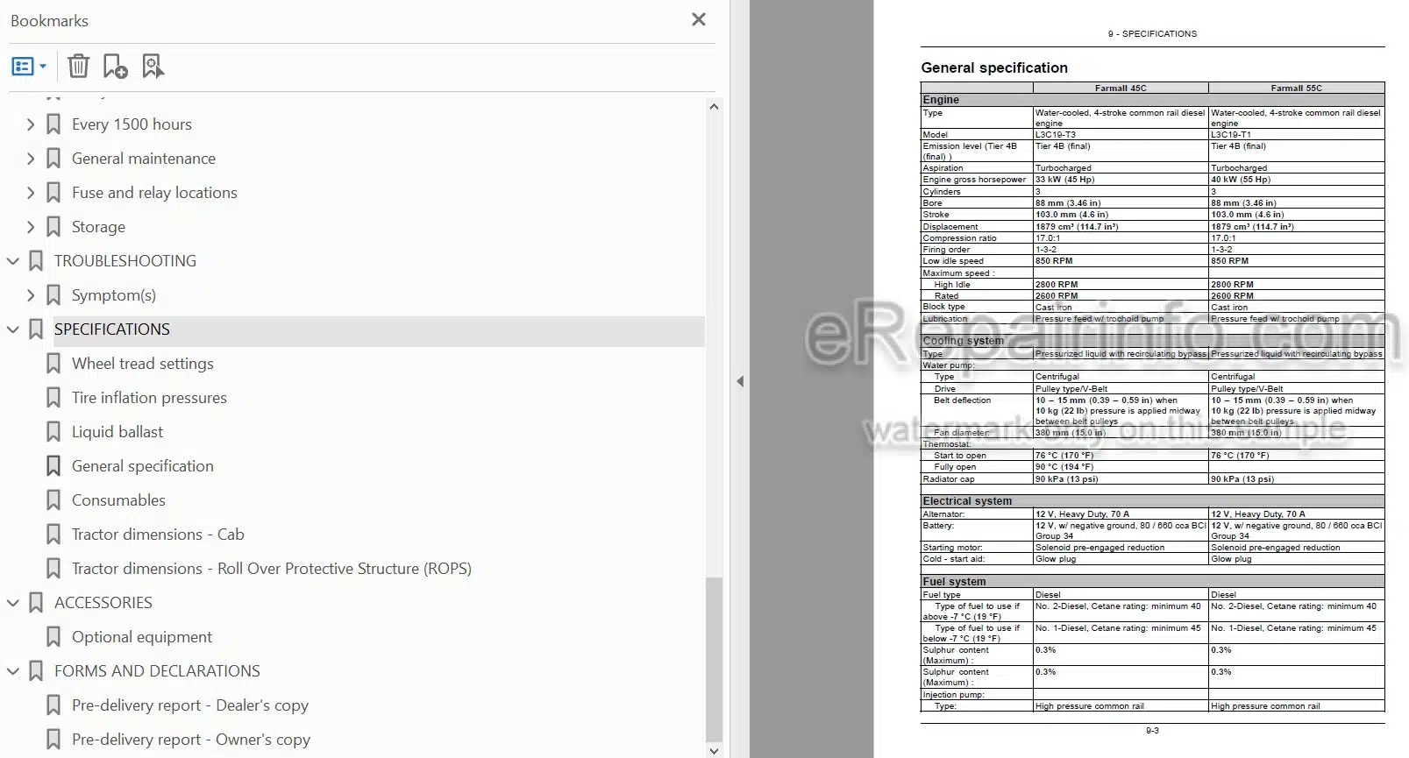Open General specification bookmark
This screenshot has height=758, width=1409.
[x=143, y=466]
